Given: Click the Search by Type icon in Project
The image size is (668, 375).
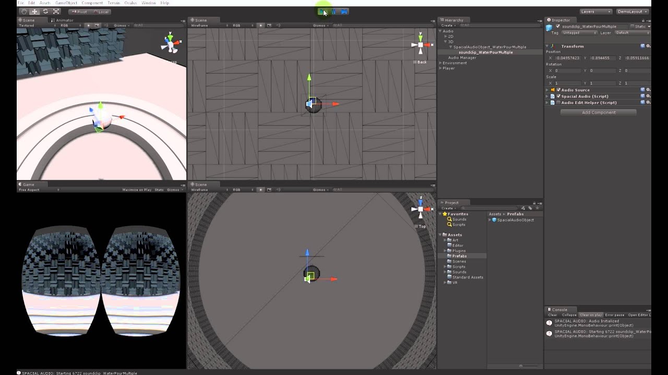Looking at the screenshot, I should click(523, 208).
